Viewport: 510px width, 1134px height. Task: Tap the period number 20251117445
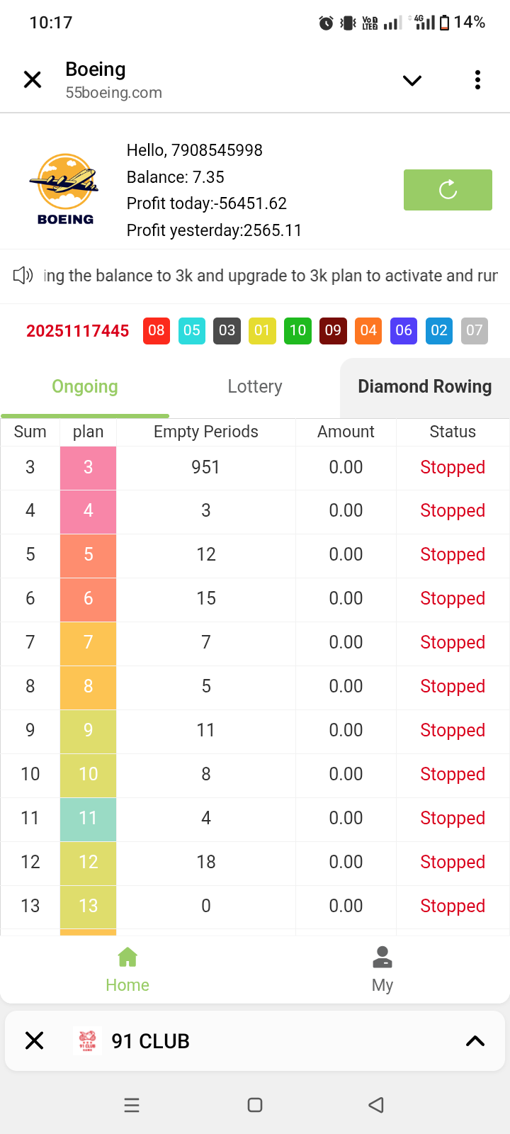pyautogui.click(x=78, y=331)
